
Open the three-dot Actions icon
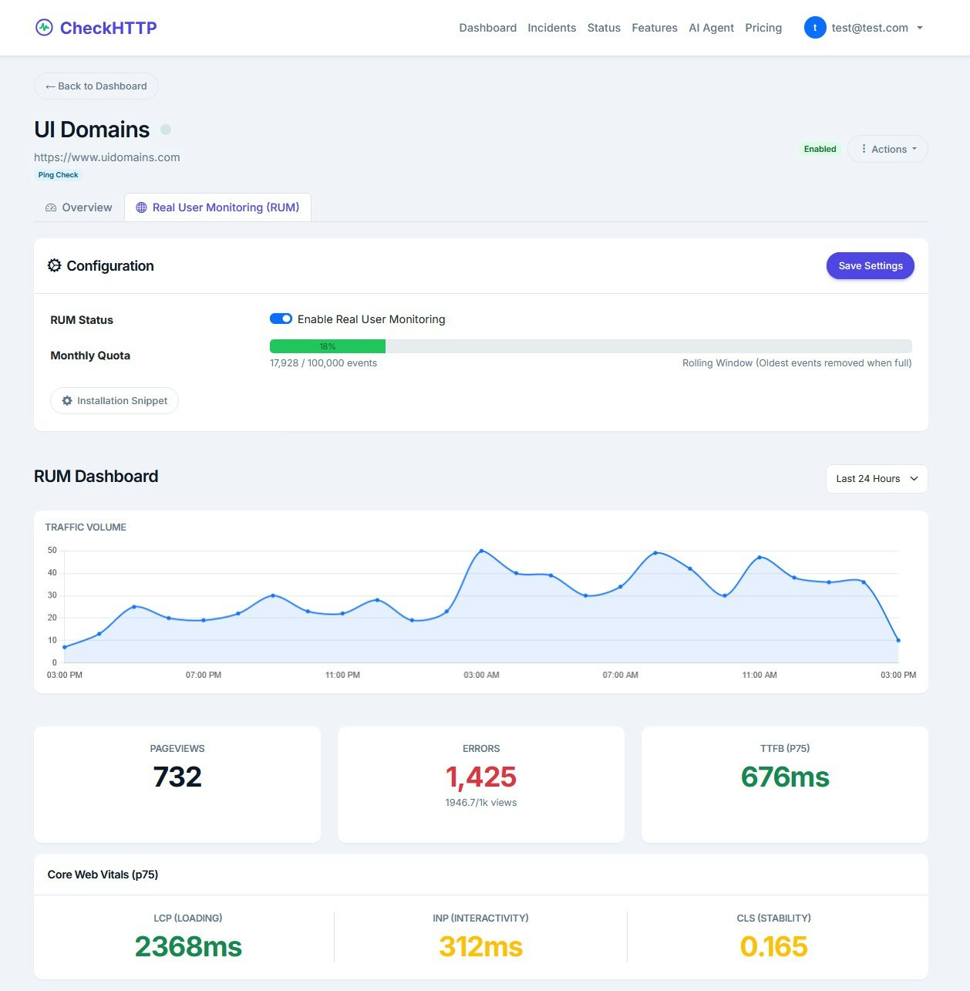click(864, 149)
